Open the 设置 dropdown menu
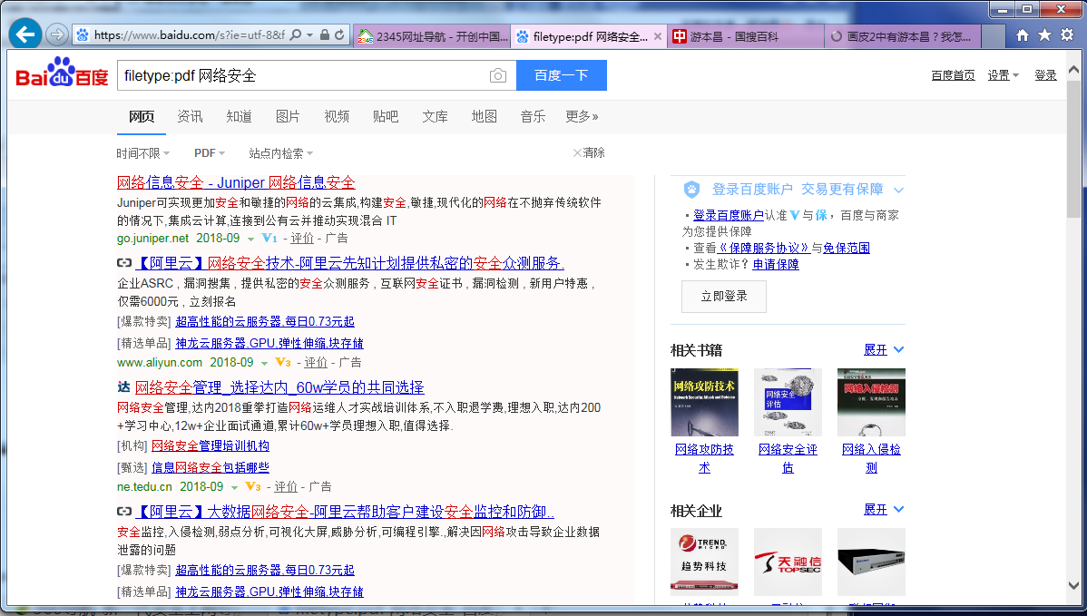Viewport: 1087px width, 616px height. (x=1004, y=75)
